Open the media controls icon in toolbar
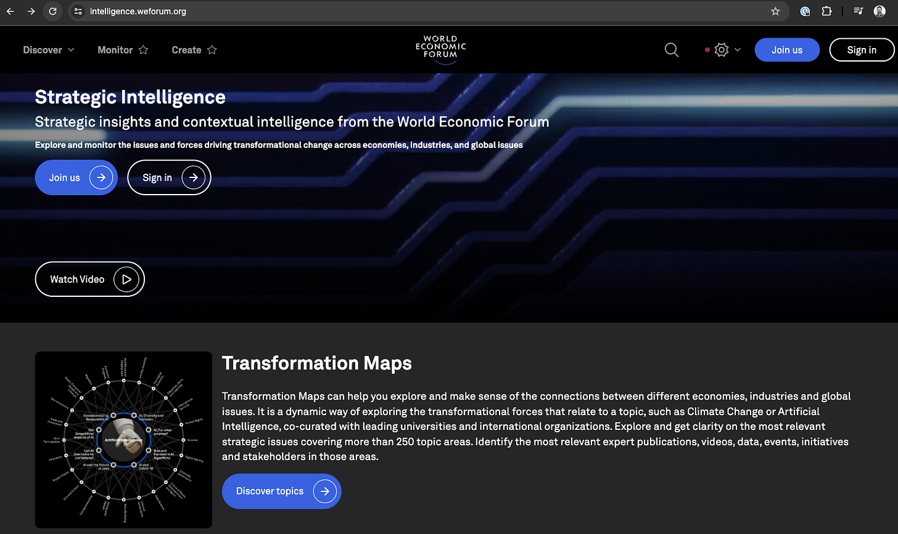Image resolution: width=898 pixels, height=534 pixels. pos(858,11)
